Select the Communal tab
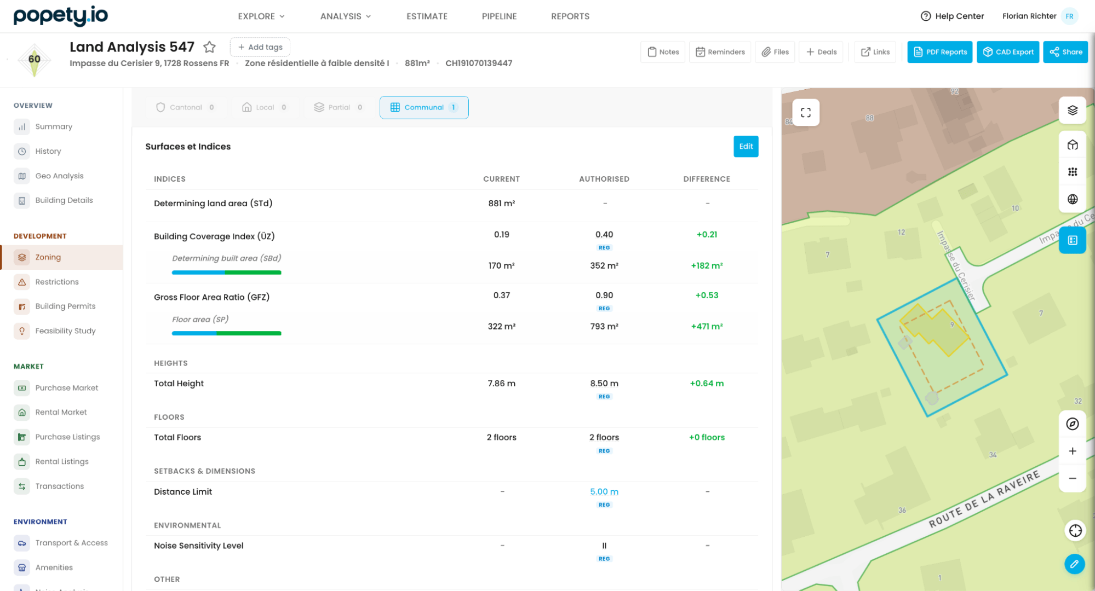 [x=424, y=108]
